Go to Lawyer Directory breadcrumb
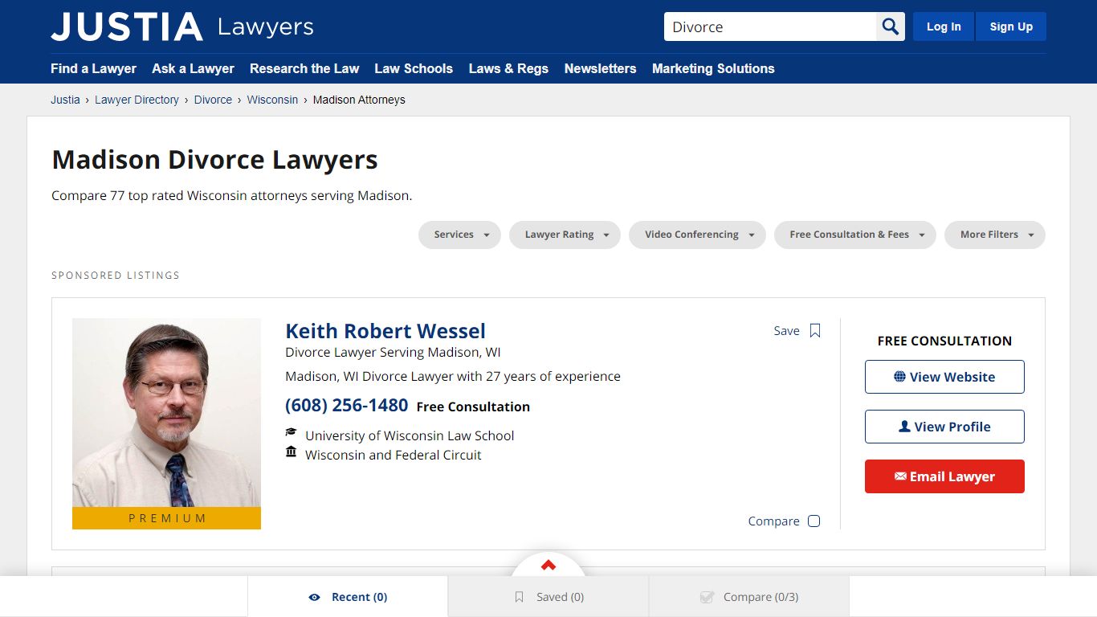 (x=137, y=100)
